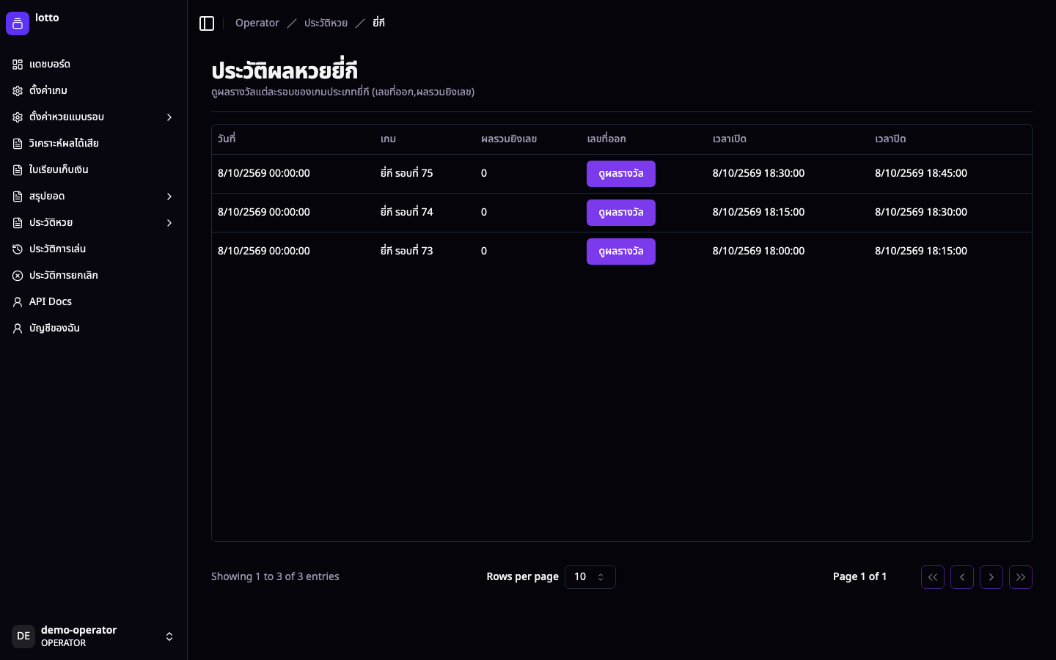Go to next page arrow button

click(x=991, y=577)
